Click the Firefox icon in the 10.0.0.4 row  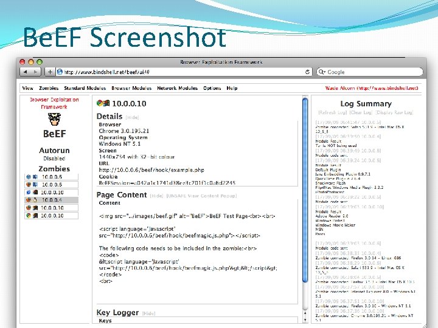(x=29, y=200)
